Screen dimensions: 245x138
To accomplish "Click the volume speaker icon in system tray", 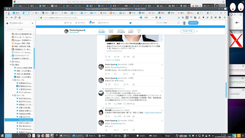I will (x=209, y=136).
